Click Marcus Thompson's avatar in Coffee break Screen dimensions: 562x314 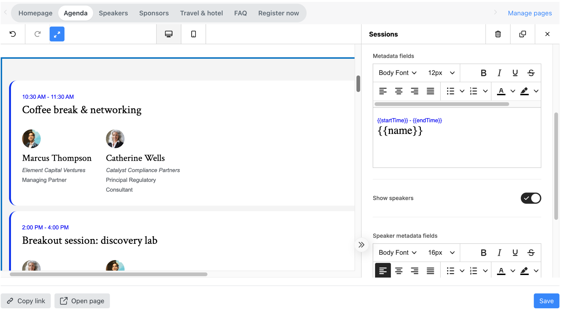click(x=31, y=139)
